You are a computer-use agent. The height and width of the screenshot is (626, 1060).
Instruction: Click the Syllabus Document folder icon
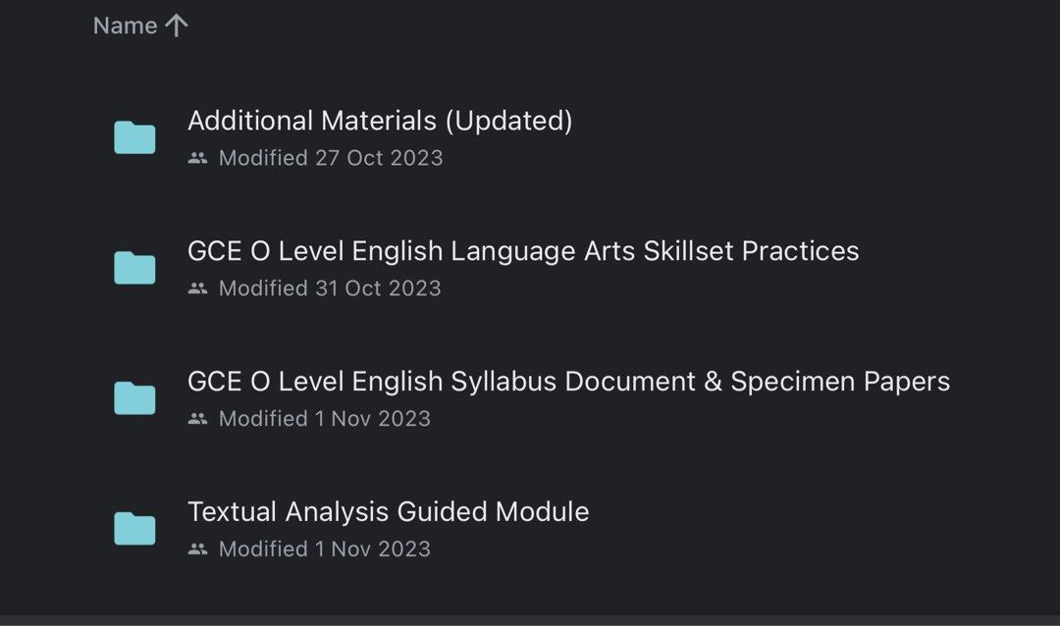(x=134, y=397)
